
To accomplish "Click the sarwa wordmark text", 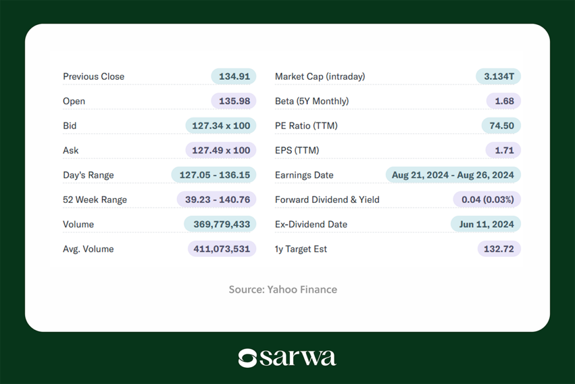I will (298, 358).
